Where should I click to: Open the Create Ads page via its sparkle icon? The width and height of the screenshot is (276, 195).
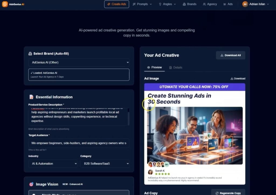click(x=109, y=4)
